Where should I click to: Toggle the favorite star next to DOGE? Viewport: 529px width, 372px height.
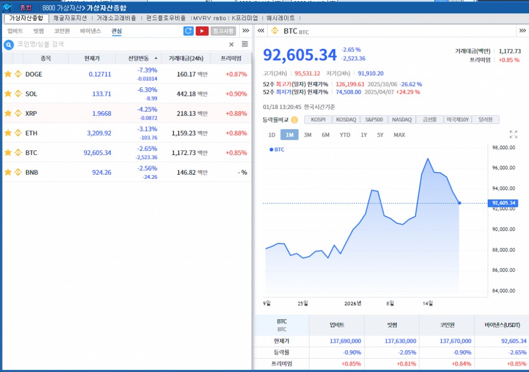tap(7, 74)
